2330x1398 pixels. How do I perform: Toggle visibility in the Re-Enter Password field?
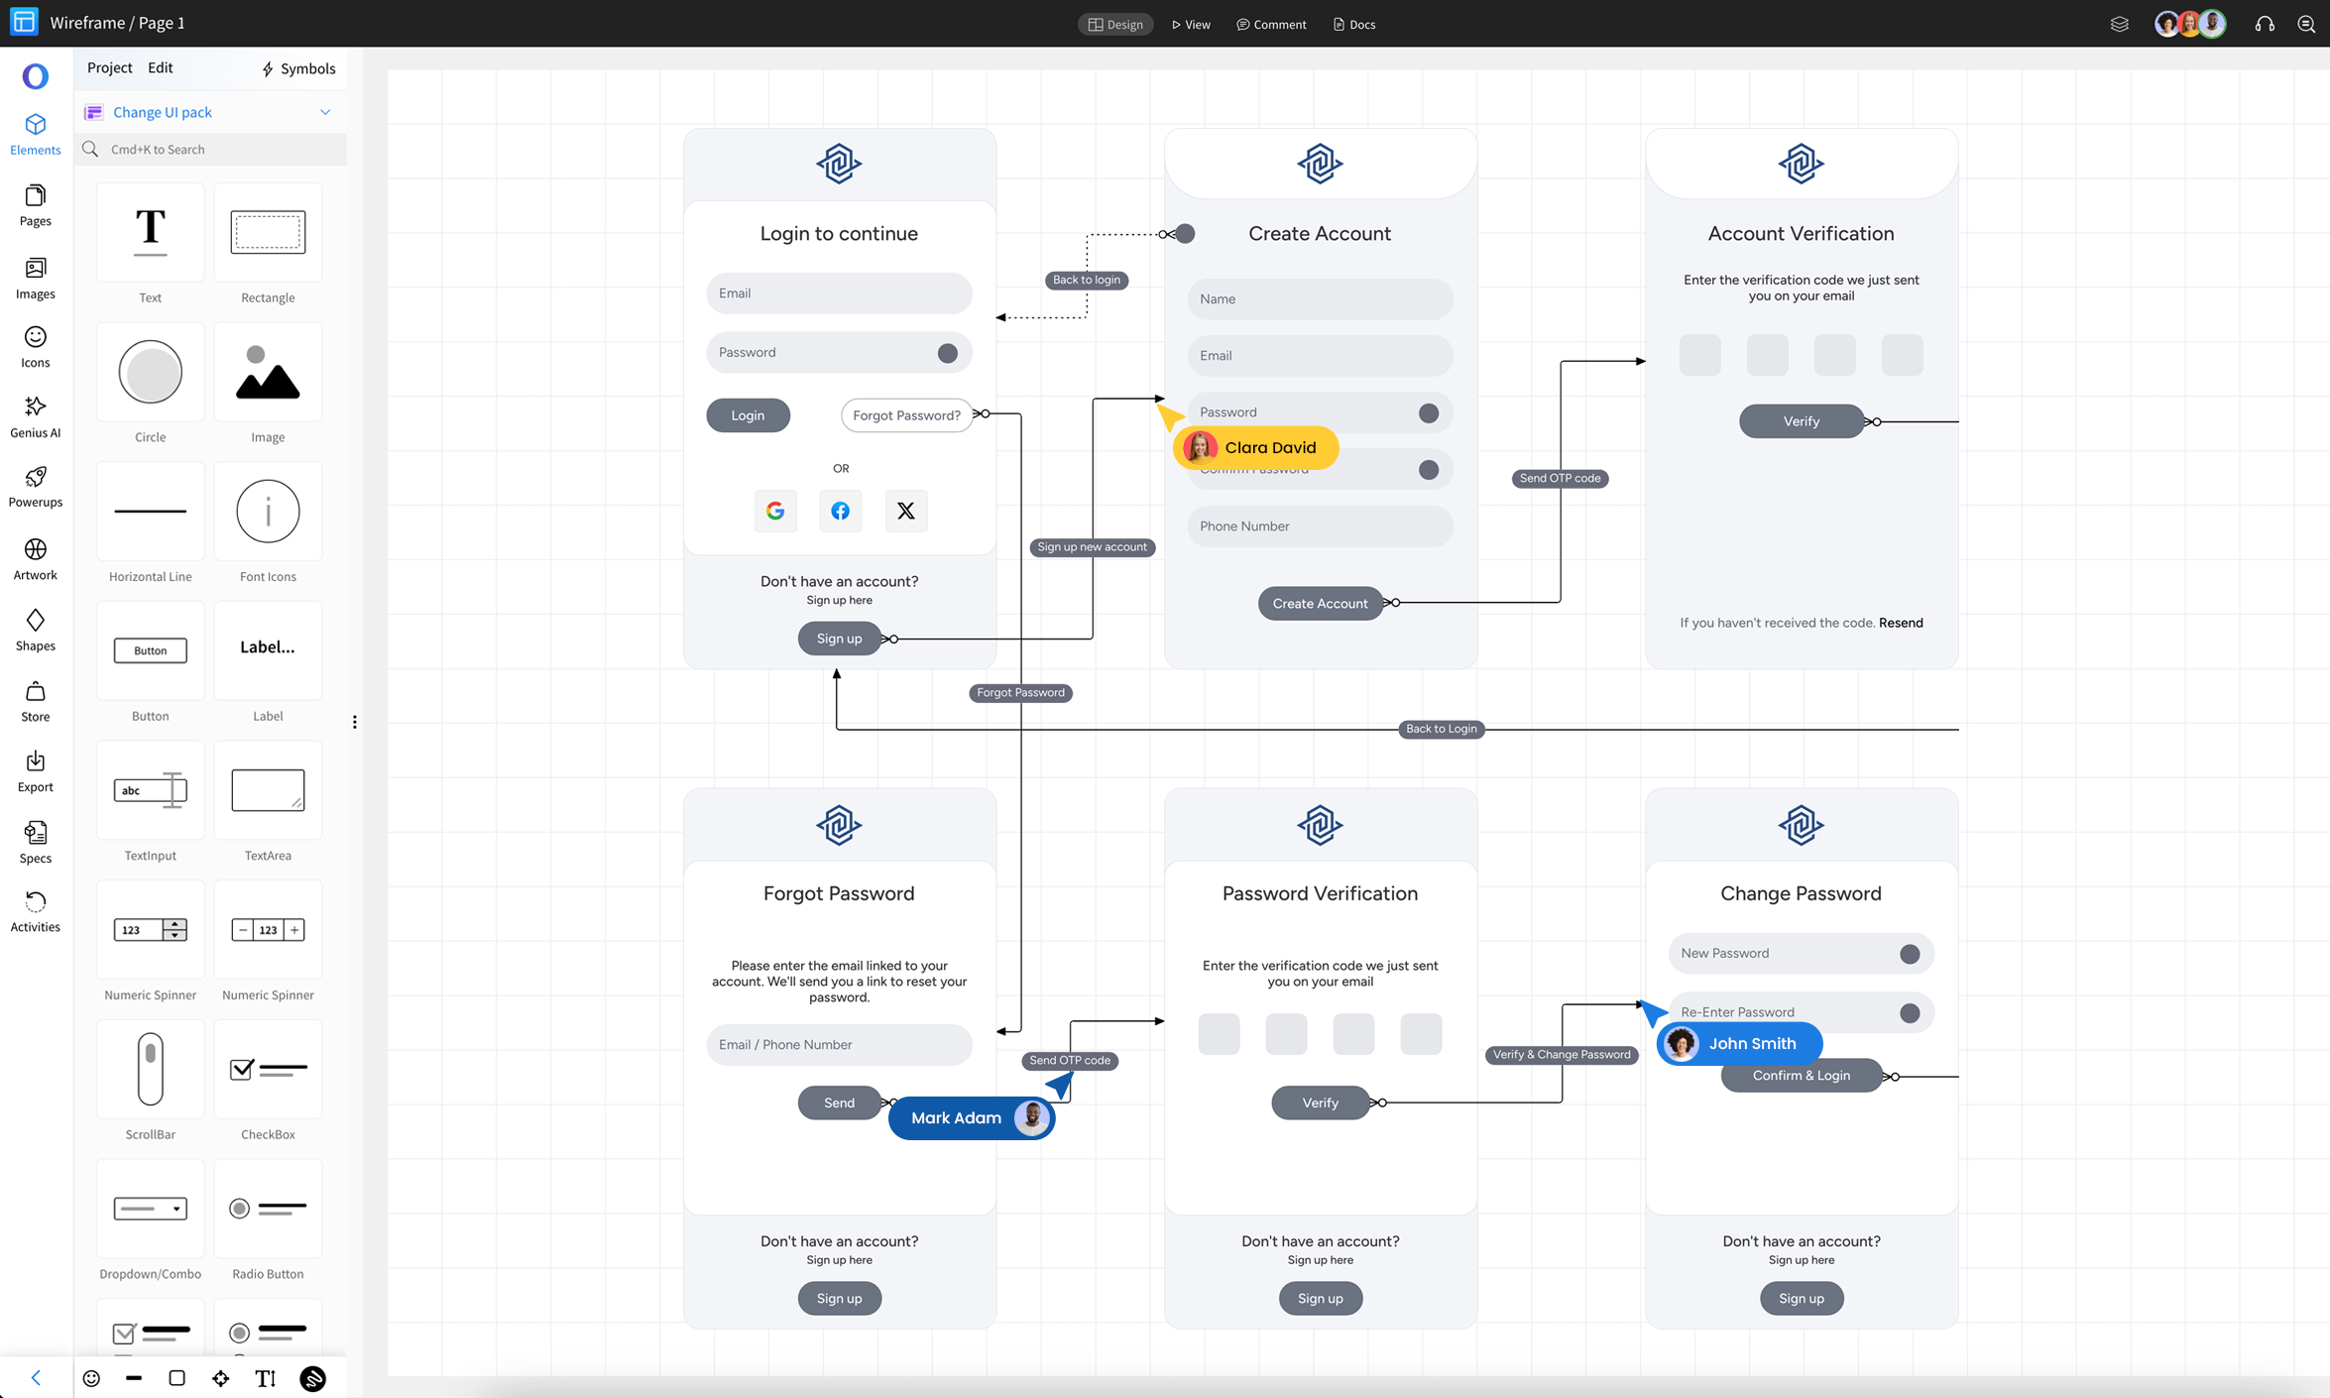point(1910,1013)
